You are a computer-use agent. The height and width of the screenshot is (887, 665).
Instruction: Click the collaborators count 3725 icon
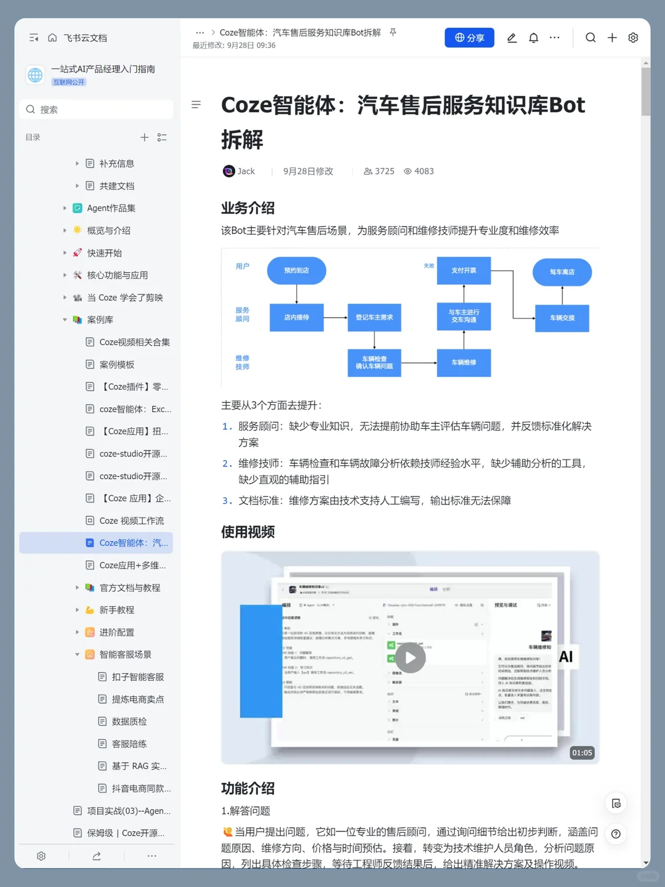pyautogui.click(x=368, y=171)
